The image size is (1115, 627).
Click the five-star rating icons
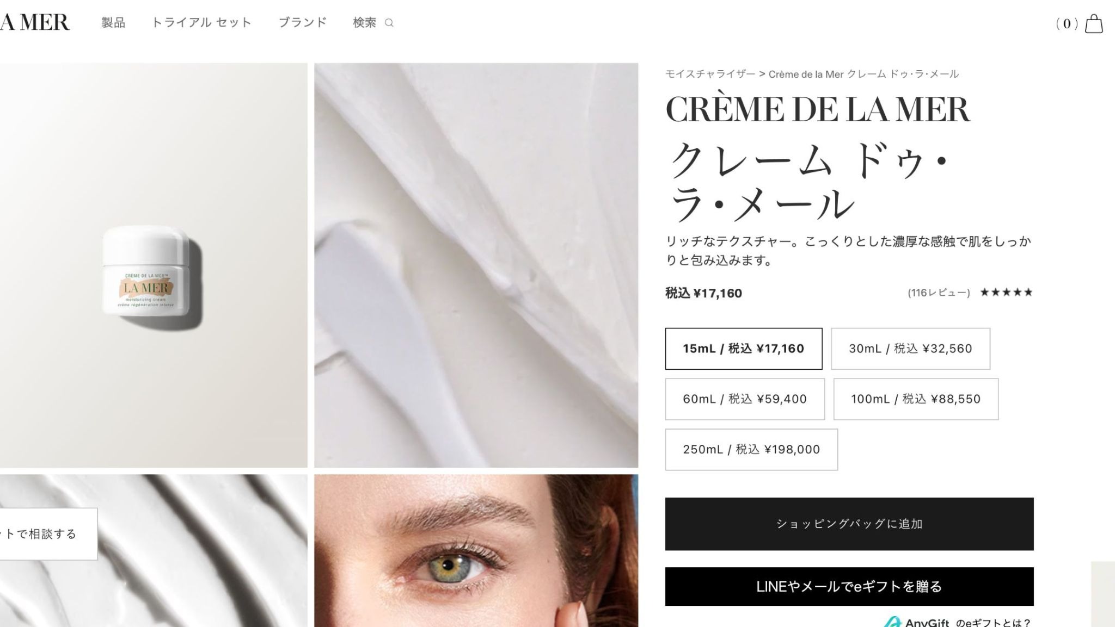[x=1006, y=293]
